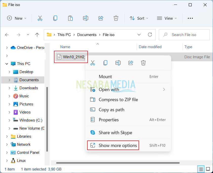Open the Sort dropdown
The width and height of the screenshot is (213, 173).
pyautogui.click(x=139, y=18)
